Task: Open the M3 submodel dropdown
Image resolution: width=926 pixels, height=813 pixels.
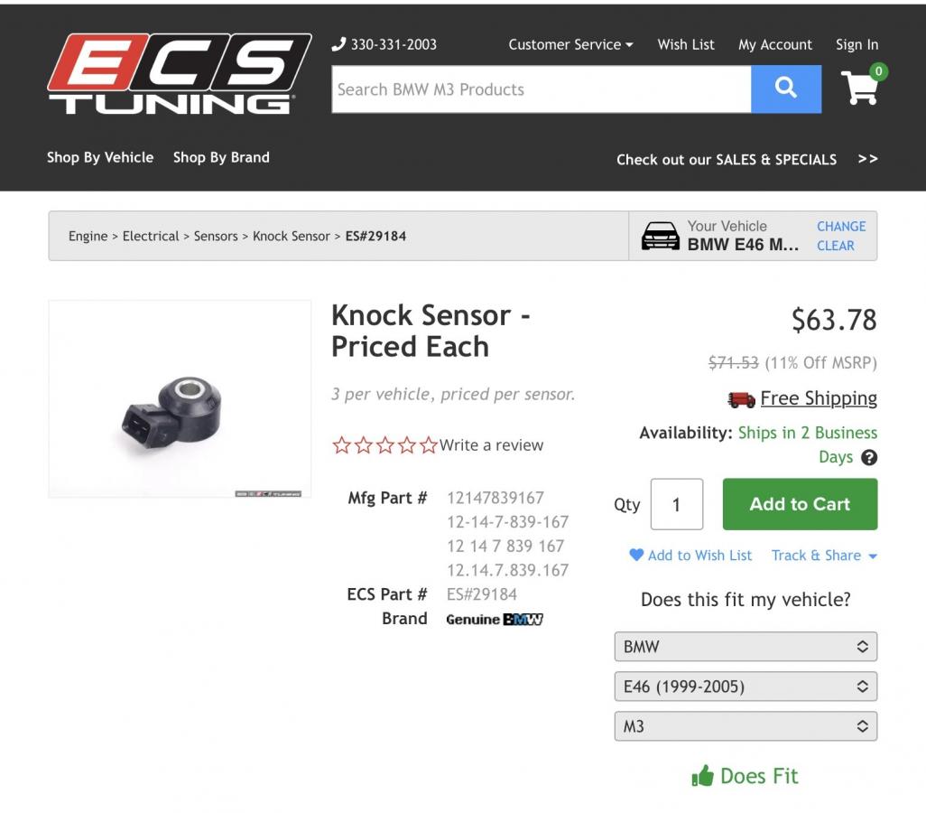Action: pyautogui.click(x=745, y=725)
